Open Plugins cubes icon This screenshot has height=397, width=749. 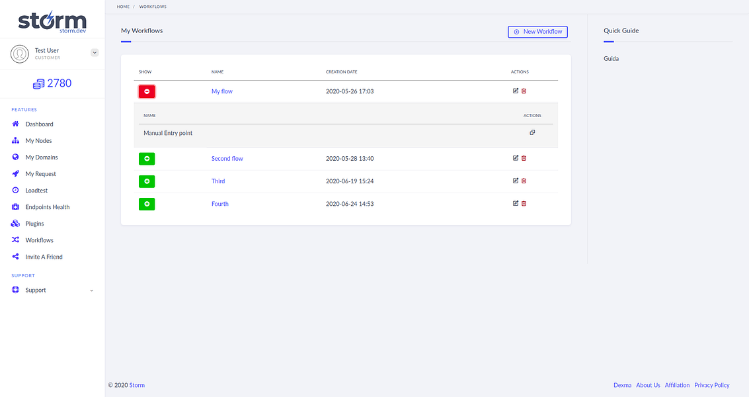[x=15, y=224]
